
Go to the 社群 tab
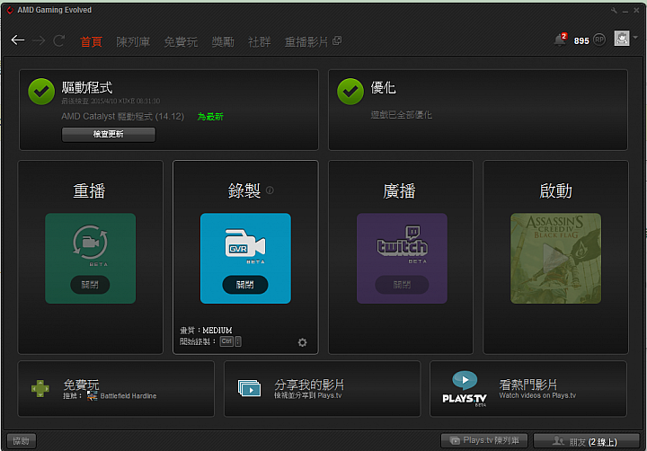pyautogui.click(x=259, y=41)
